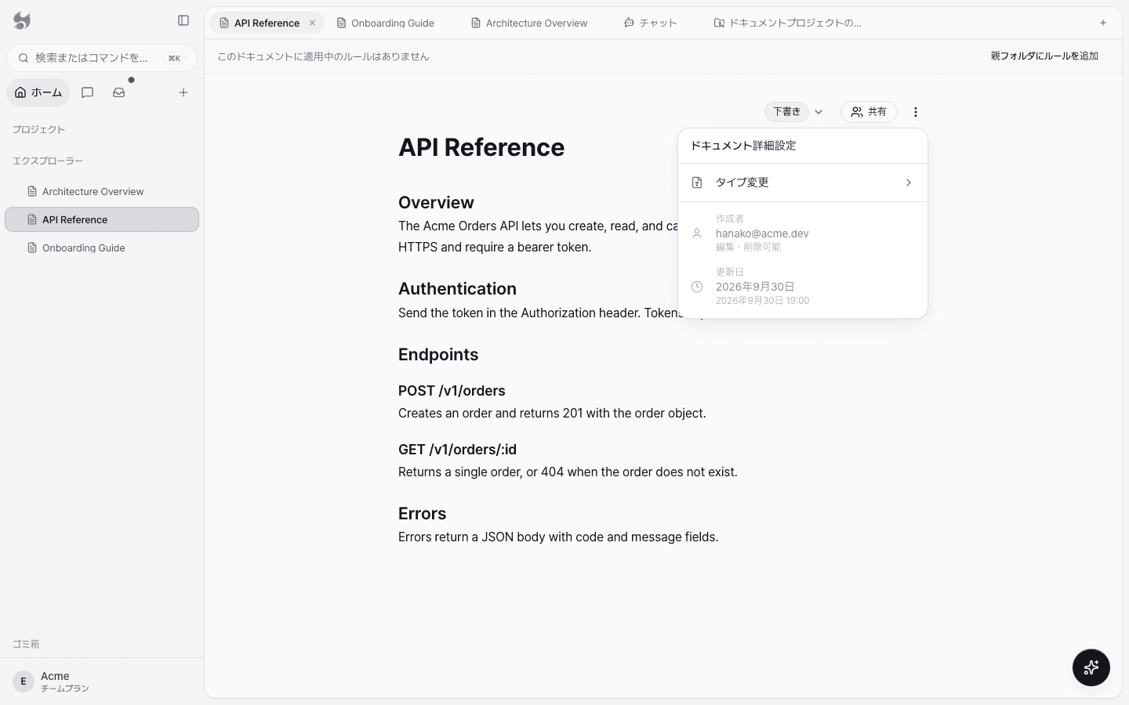Open Acme チームプラン workspace switcher

(102, 681)
